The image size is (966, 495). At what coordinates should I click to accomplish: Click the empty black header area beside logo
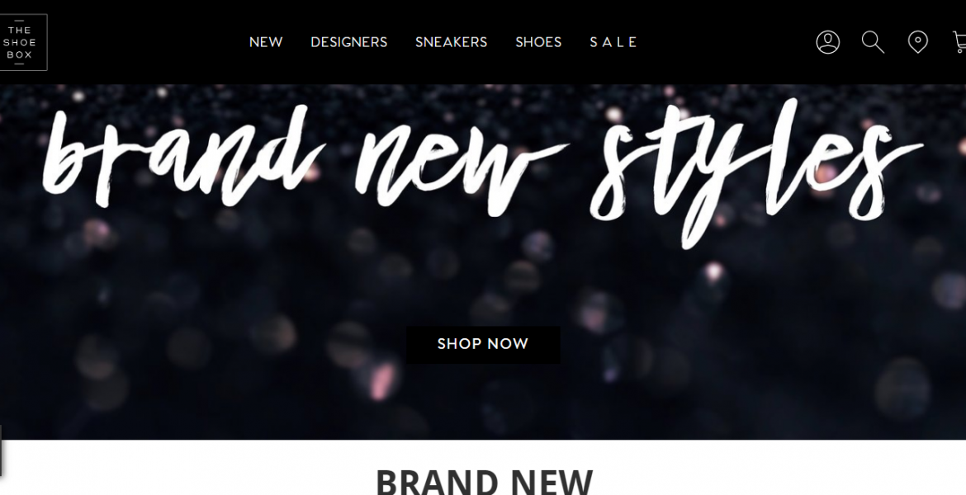tap(148, 42)
